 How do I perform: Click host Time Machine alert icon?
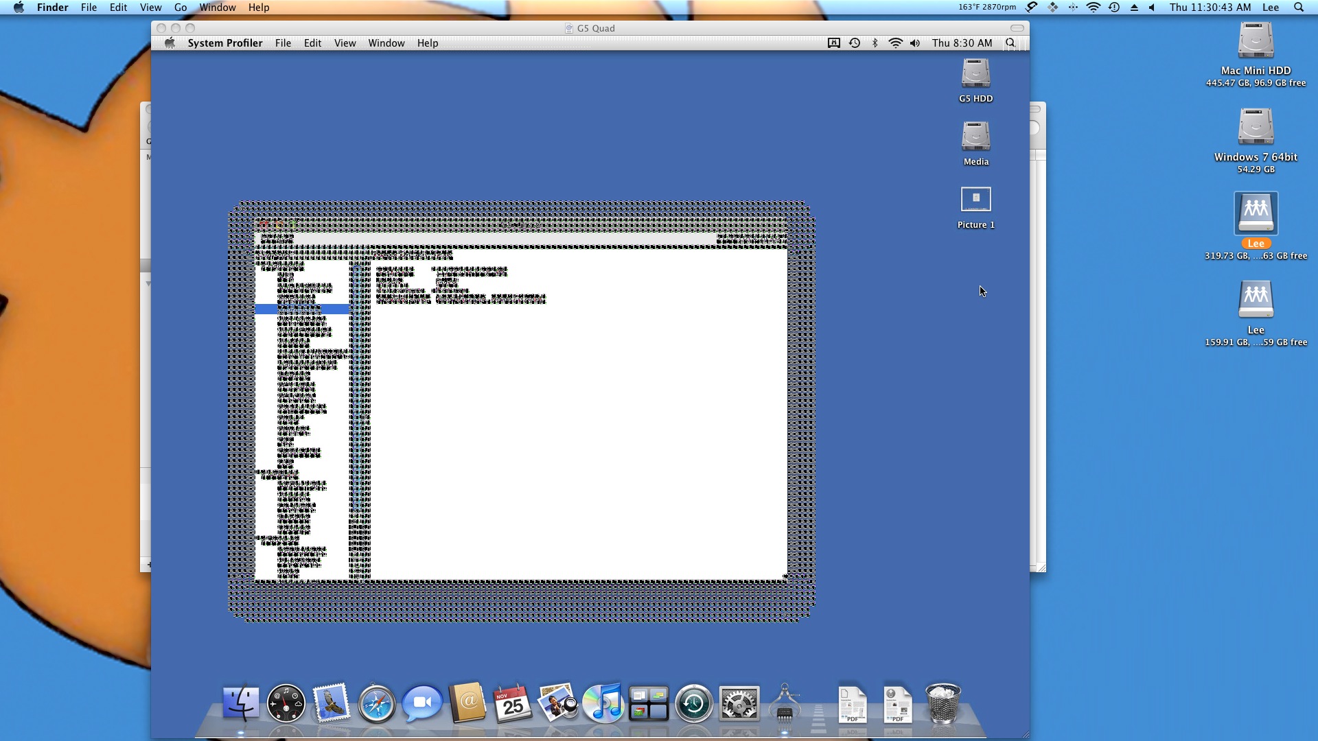coord(1114,7)
